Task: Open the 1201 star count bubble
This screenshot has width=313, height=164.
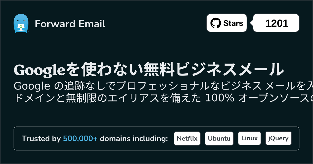Action: point(276,23)
